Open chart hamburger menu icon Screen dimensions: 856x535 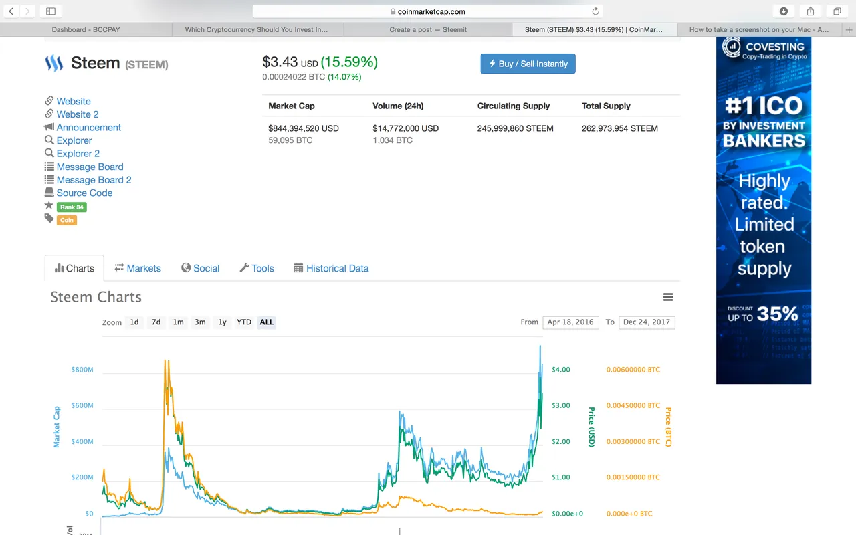point(667,297)
